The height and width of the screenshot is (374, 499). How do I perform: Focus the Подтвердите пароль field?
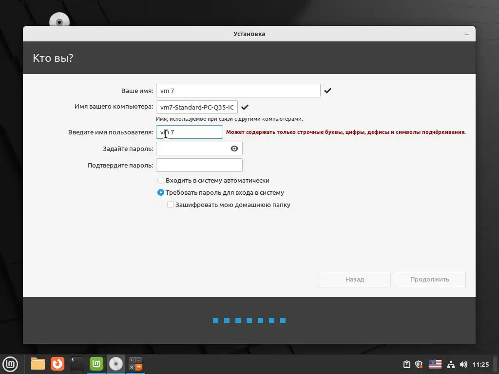[199, 165]
